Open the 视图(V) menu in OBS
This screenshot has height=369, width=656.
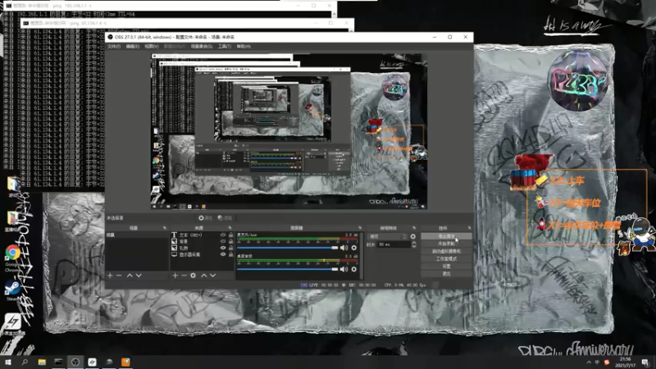[x=152, y=47]
